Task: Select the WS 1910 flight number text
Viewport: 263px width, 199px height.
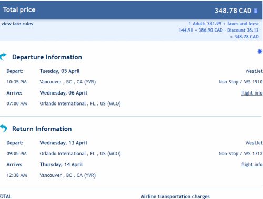Action: (x=253, y=82)
